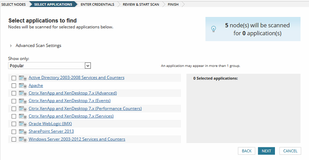
Task: Click the template icon beside Citrix 7.x (Services)
Action: [22, 116]
